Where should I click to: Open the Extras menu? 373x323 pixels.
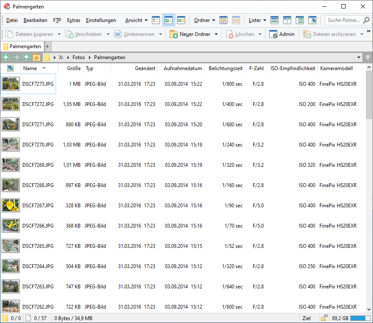coord(73,20)
